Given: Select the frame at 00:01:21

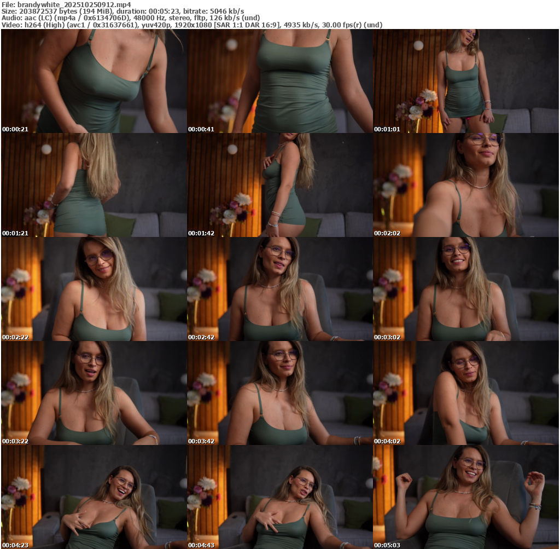Looking at the screenshot, I should click(94, 185).
